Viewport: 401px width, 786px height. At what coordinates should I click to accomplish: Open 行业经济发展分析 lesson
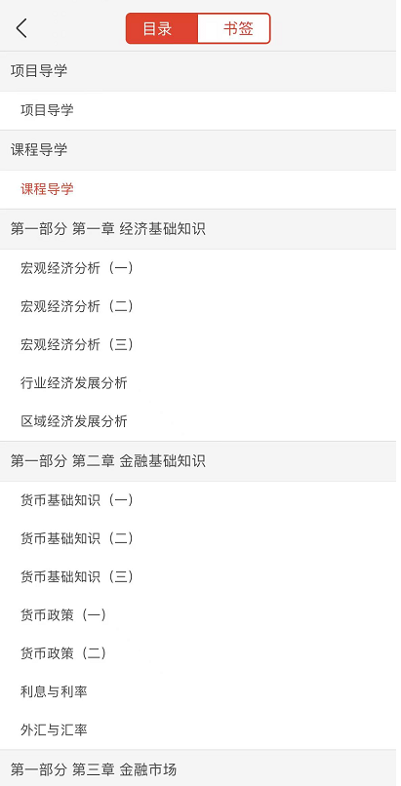tap(201, 383)
